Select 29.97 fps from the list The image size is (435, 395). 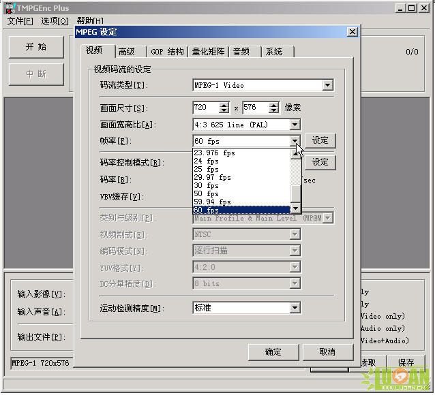241,177
